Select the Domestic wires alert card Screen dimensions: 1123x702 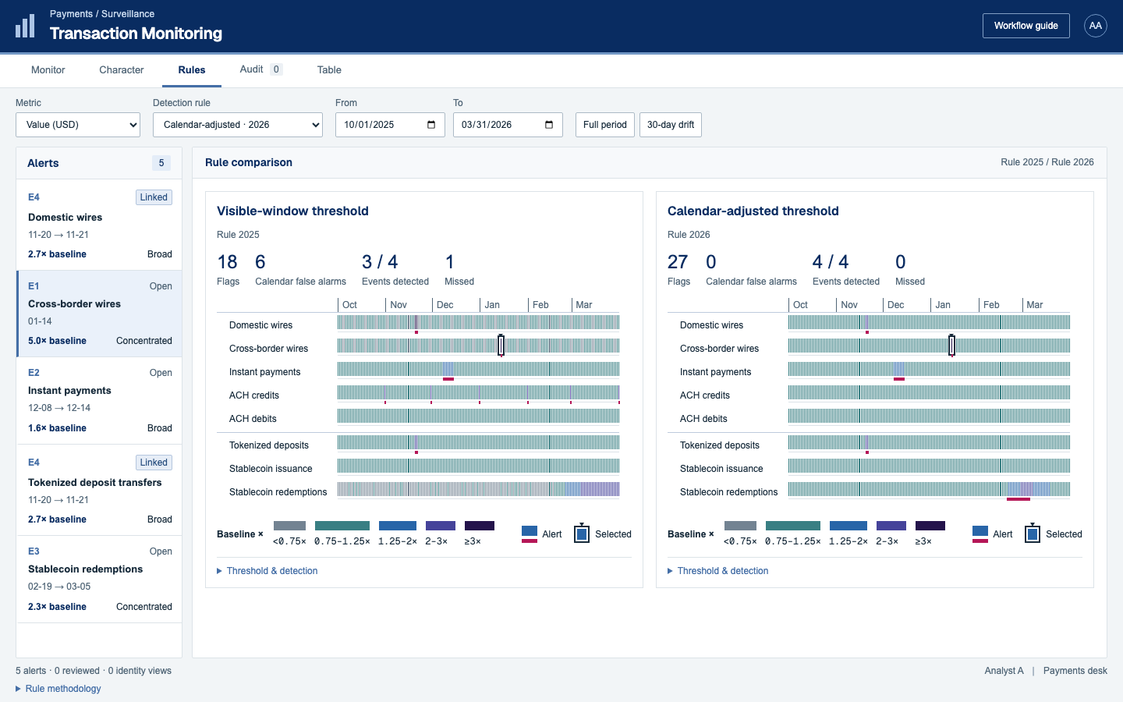[x=99, y=225]
